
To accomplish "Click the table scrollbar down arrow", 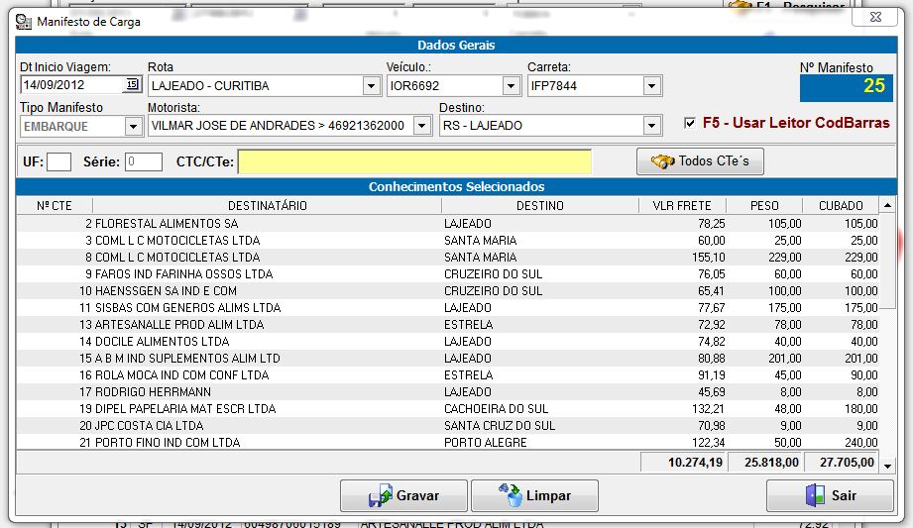I will pyautogui.click(x=887, y=466).
